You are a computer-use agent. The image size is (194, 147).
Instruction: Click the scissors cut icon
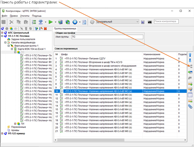[x=11, y=22]
